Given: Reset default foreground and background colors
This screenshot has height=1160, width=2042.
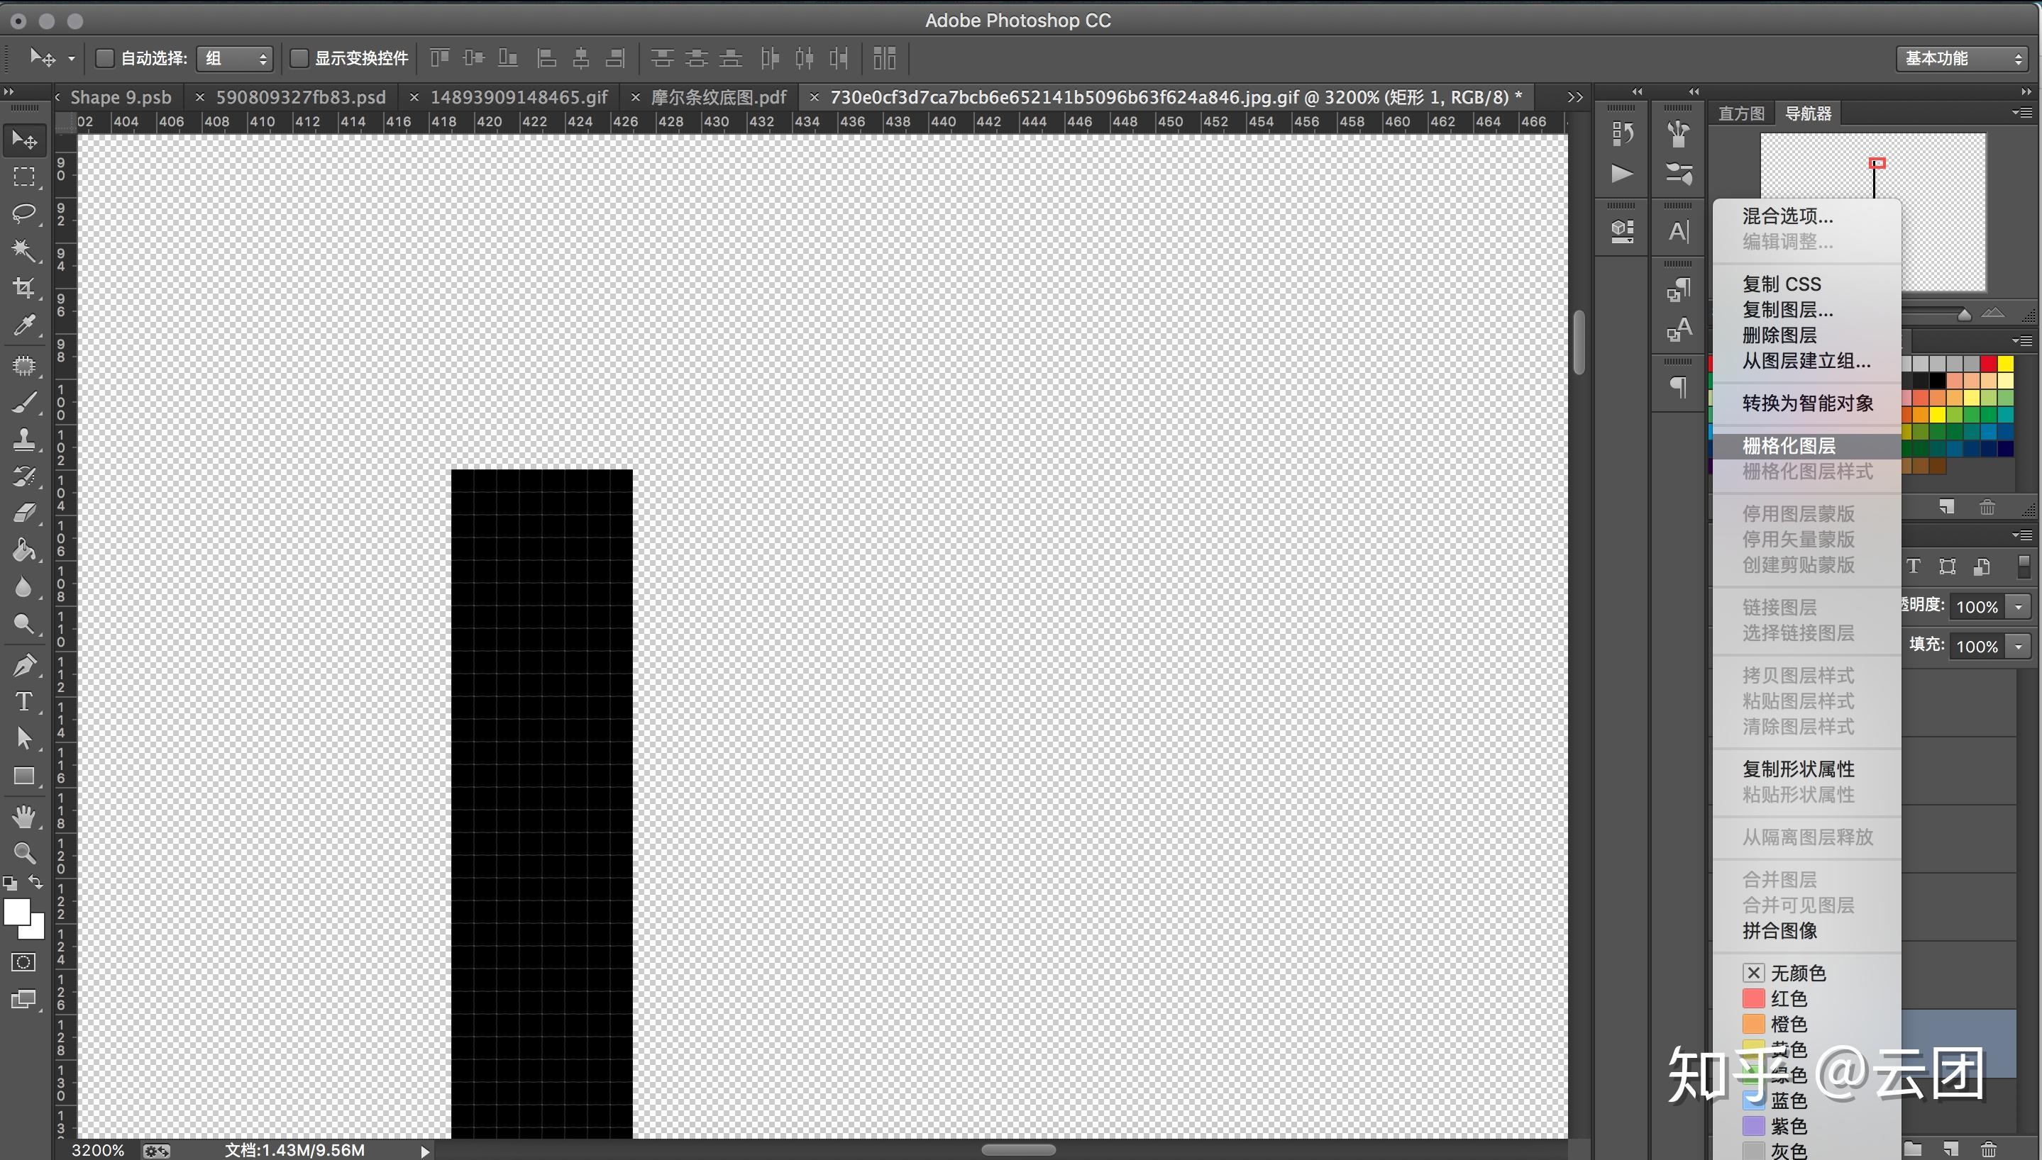Looking at the screenshot, I should click(11, 883).
